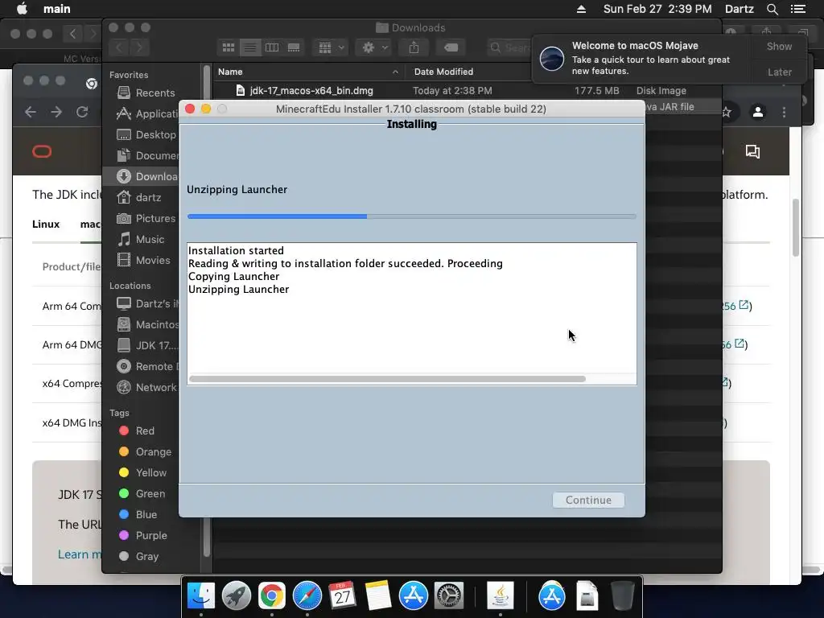Viewport: 824px width, 618px height.
Task: Switch Finder to list view
Action: point(250,47)
